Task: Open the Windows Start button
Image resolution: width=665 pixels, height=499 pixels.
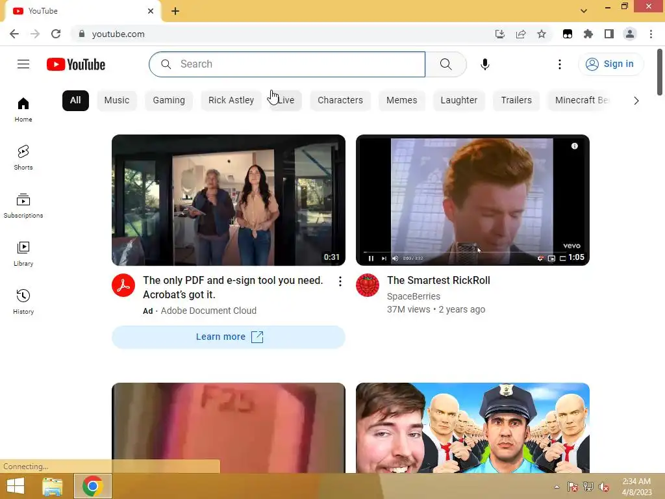Action: tap(16, 486)
